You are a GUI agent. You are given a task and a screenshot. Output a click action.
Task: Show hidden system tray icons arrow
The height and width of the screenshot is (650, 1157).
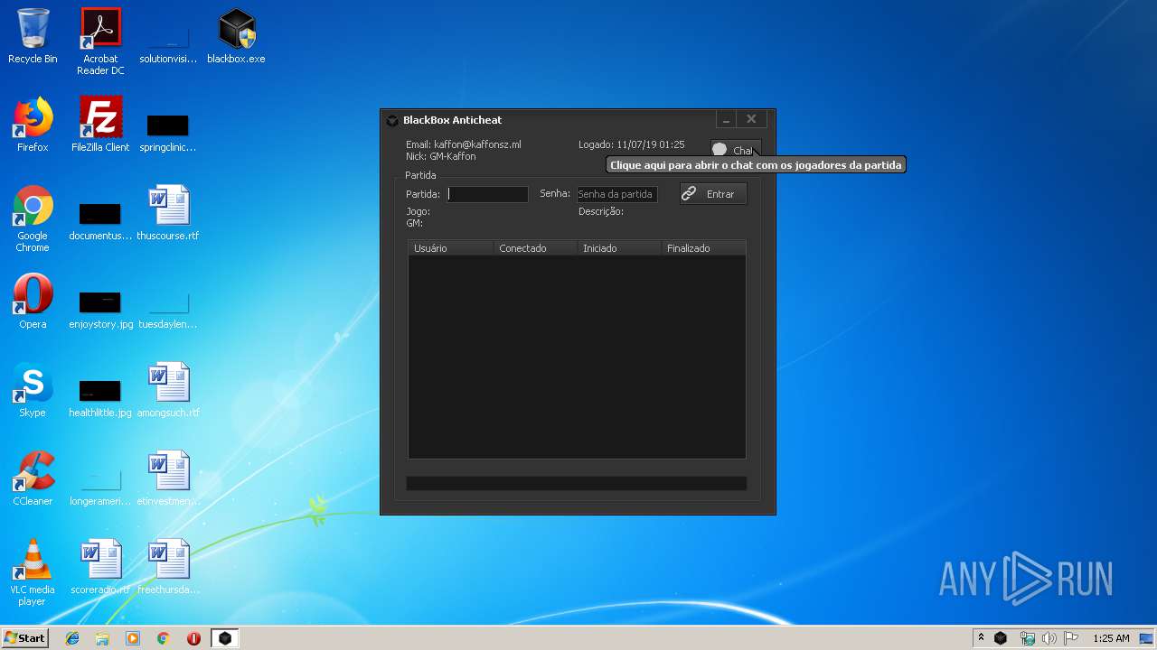(981, 638)
